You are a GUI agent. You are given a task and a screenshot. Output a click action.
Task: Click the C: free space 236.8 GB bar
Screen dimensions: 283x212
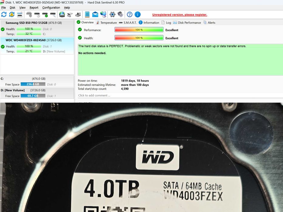tap(33, 84)
